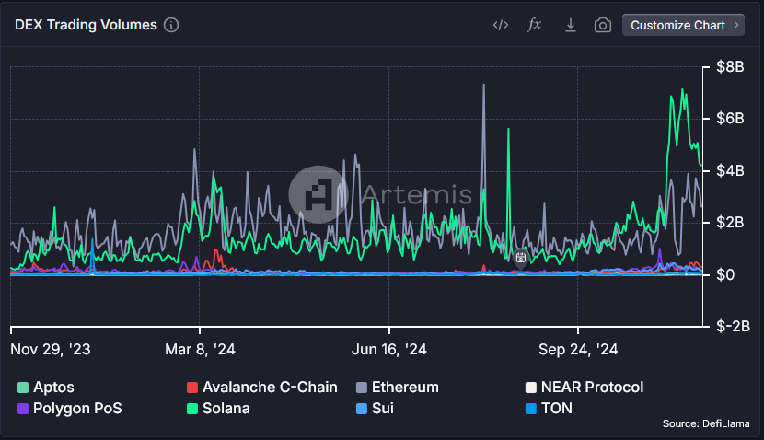Viewport: 764px width, 440px height.
Task: Click the calendar event marker on chart
Action: pos(520,258)
